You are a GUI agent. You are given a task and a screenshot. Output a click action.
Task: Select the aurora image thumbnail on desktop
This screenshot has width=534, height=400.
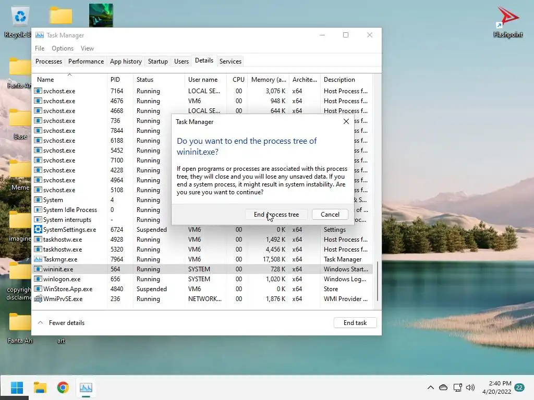[101, 15]
